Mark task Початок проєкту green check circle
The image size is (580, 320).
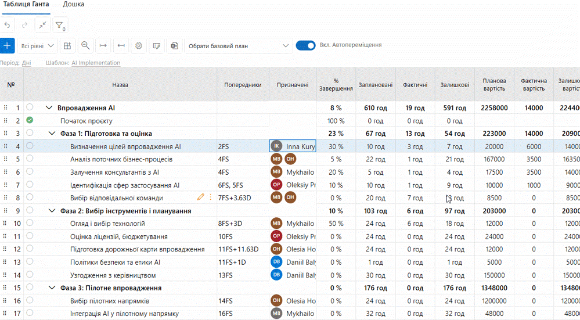point(30,120)
